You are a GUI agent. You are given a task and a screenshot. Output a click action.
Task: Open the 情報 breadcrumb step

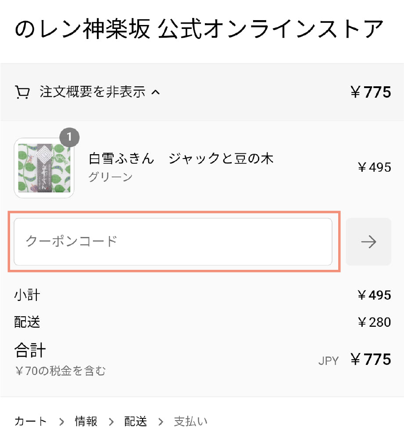pos(86,421)
